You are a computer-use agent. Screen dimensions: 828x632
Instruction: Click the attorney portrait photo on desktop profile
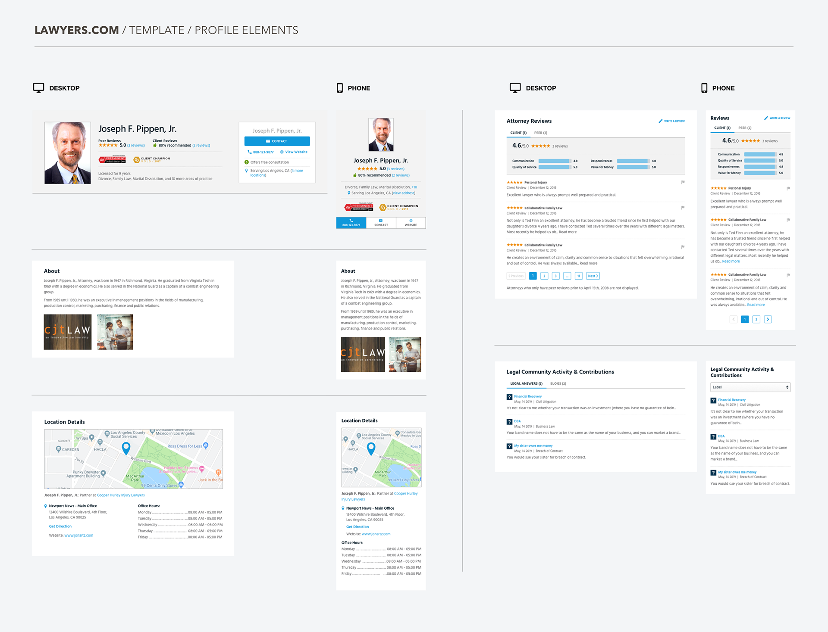(68, 153)
